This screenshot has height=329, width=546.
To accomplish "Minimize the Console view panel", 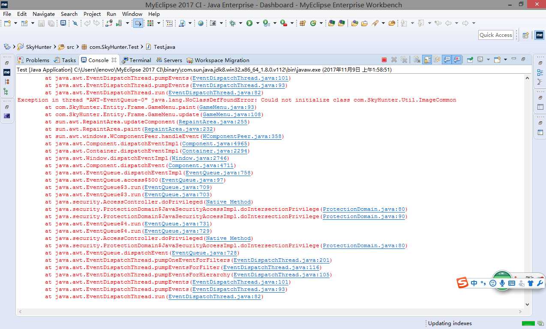I will [x=514, y=59].
